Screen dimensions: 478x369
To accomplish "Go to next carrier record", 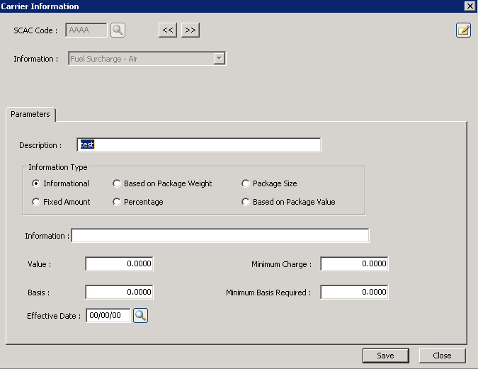I will tap(190, 30).
